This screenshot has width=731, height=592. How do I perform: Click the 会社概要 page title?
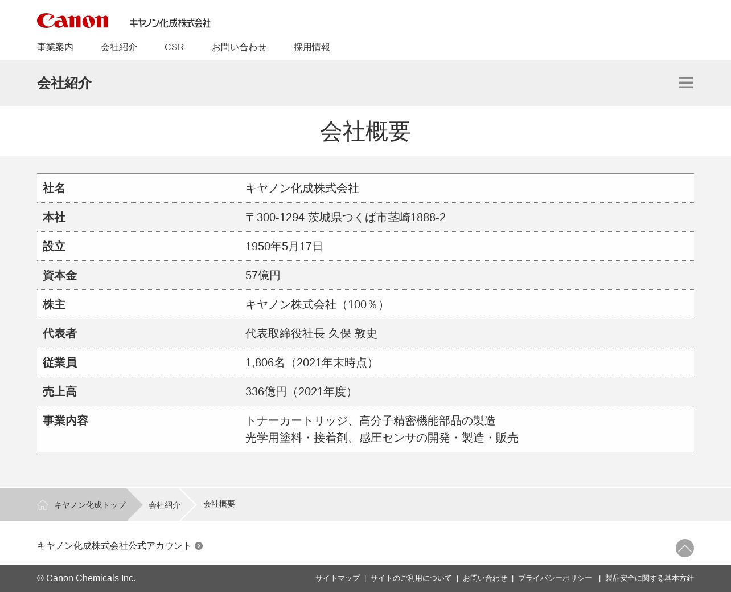point(365,132)
